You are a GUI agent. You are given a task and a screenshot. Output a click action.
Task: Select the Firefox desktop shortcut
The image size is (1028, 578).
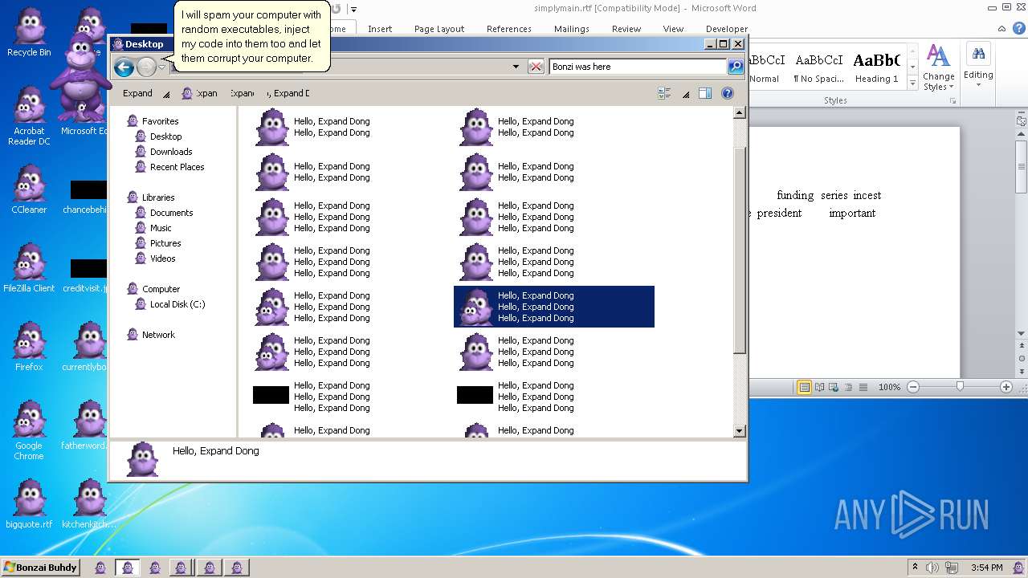pos(29,348)
